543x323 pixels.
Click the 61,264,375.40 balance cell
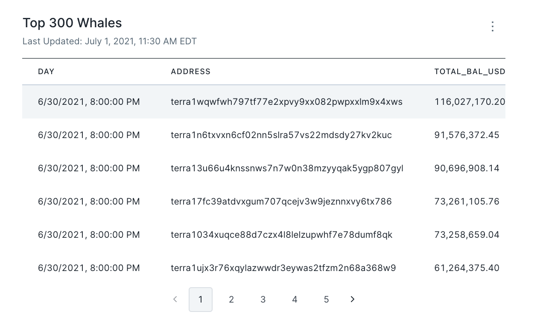point(467,268)
